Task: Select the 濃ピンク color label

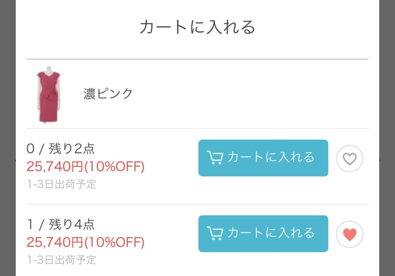Action: pos(108,94)
